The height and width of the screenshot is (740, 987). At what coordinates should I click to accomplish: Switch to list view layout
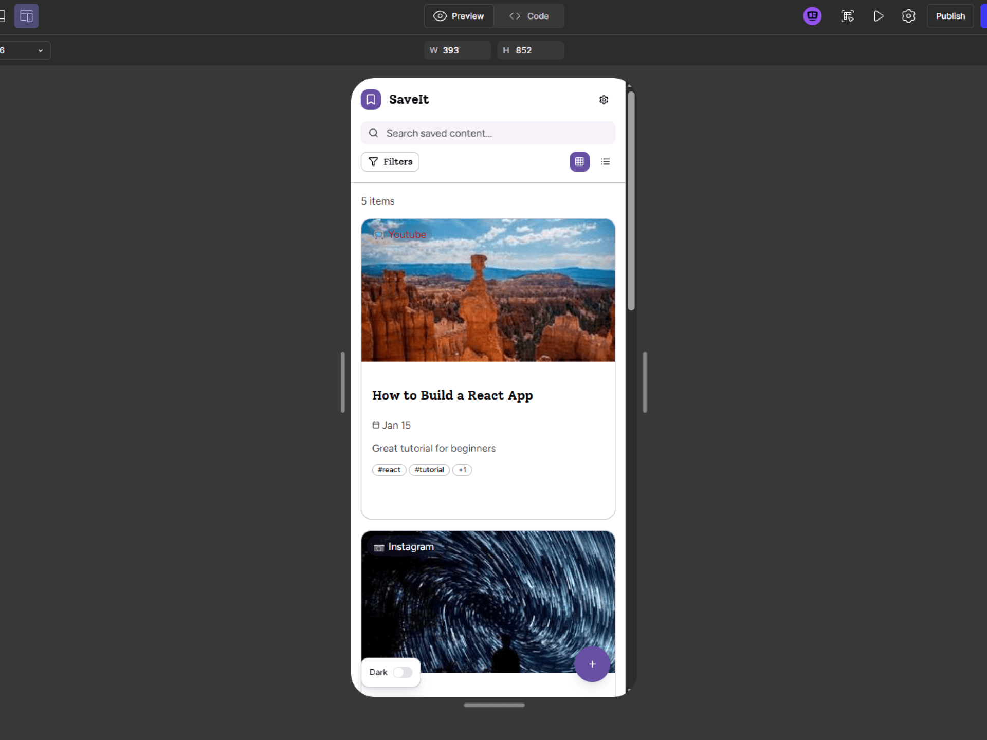pyautogui.click(x=605, y=161)
